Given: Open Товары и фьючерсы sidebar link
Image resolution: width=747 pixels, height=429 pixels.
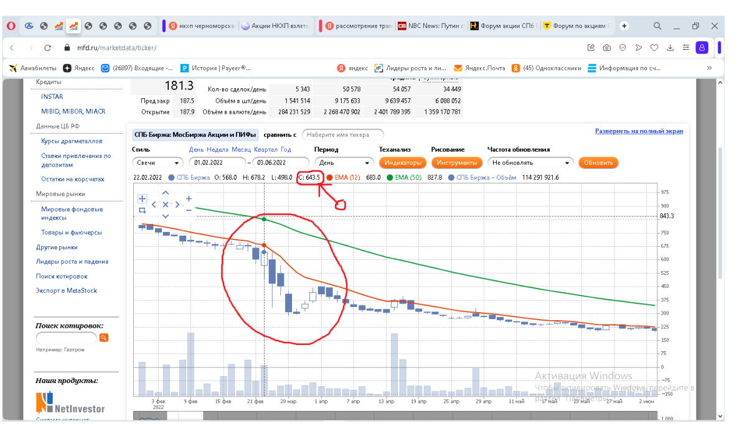Looking at the screenshot, I should tap(72, 233).
